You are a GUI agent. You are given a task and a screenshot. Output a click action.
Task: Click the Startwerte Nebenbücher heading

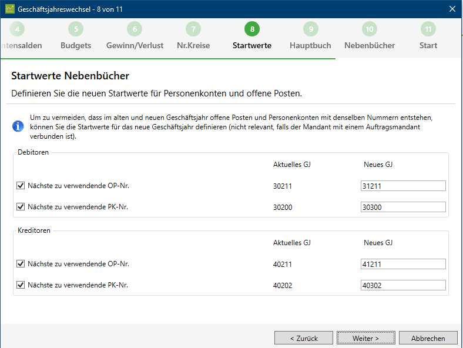click(71, 76)
